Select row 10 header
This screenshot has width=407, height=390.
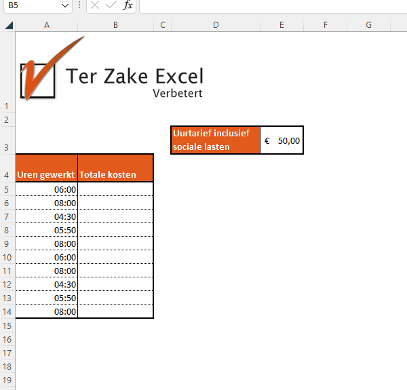pyautogui.click(x=7, y=257)
